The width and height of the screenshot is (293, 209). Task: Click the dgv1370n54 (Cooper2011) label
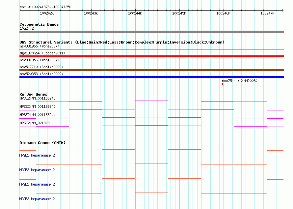(x=42, y=53)
